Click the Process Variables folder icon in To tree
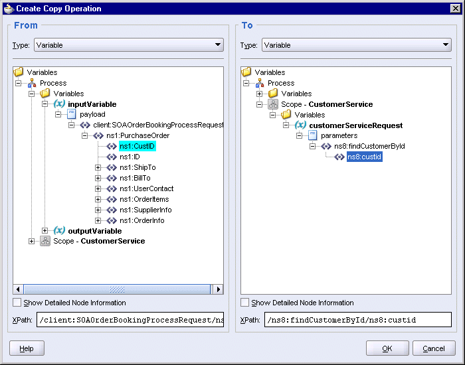 click(273, 94)
